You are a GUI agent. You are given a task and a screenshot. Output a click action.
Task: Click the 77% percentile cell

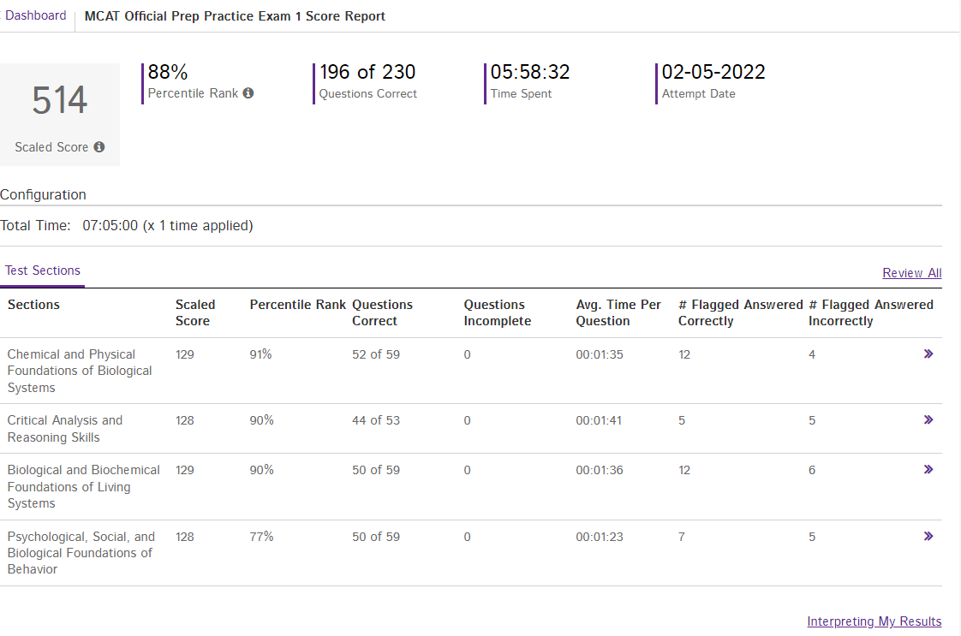coord(261,537)
